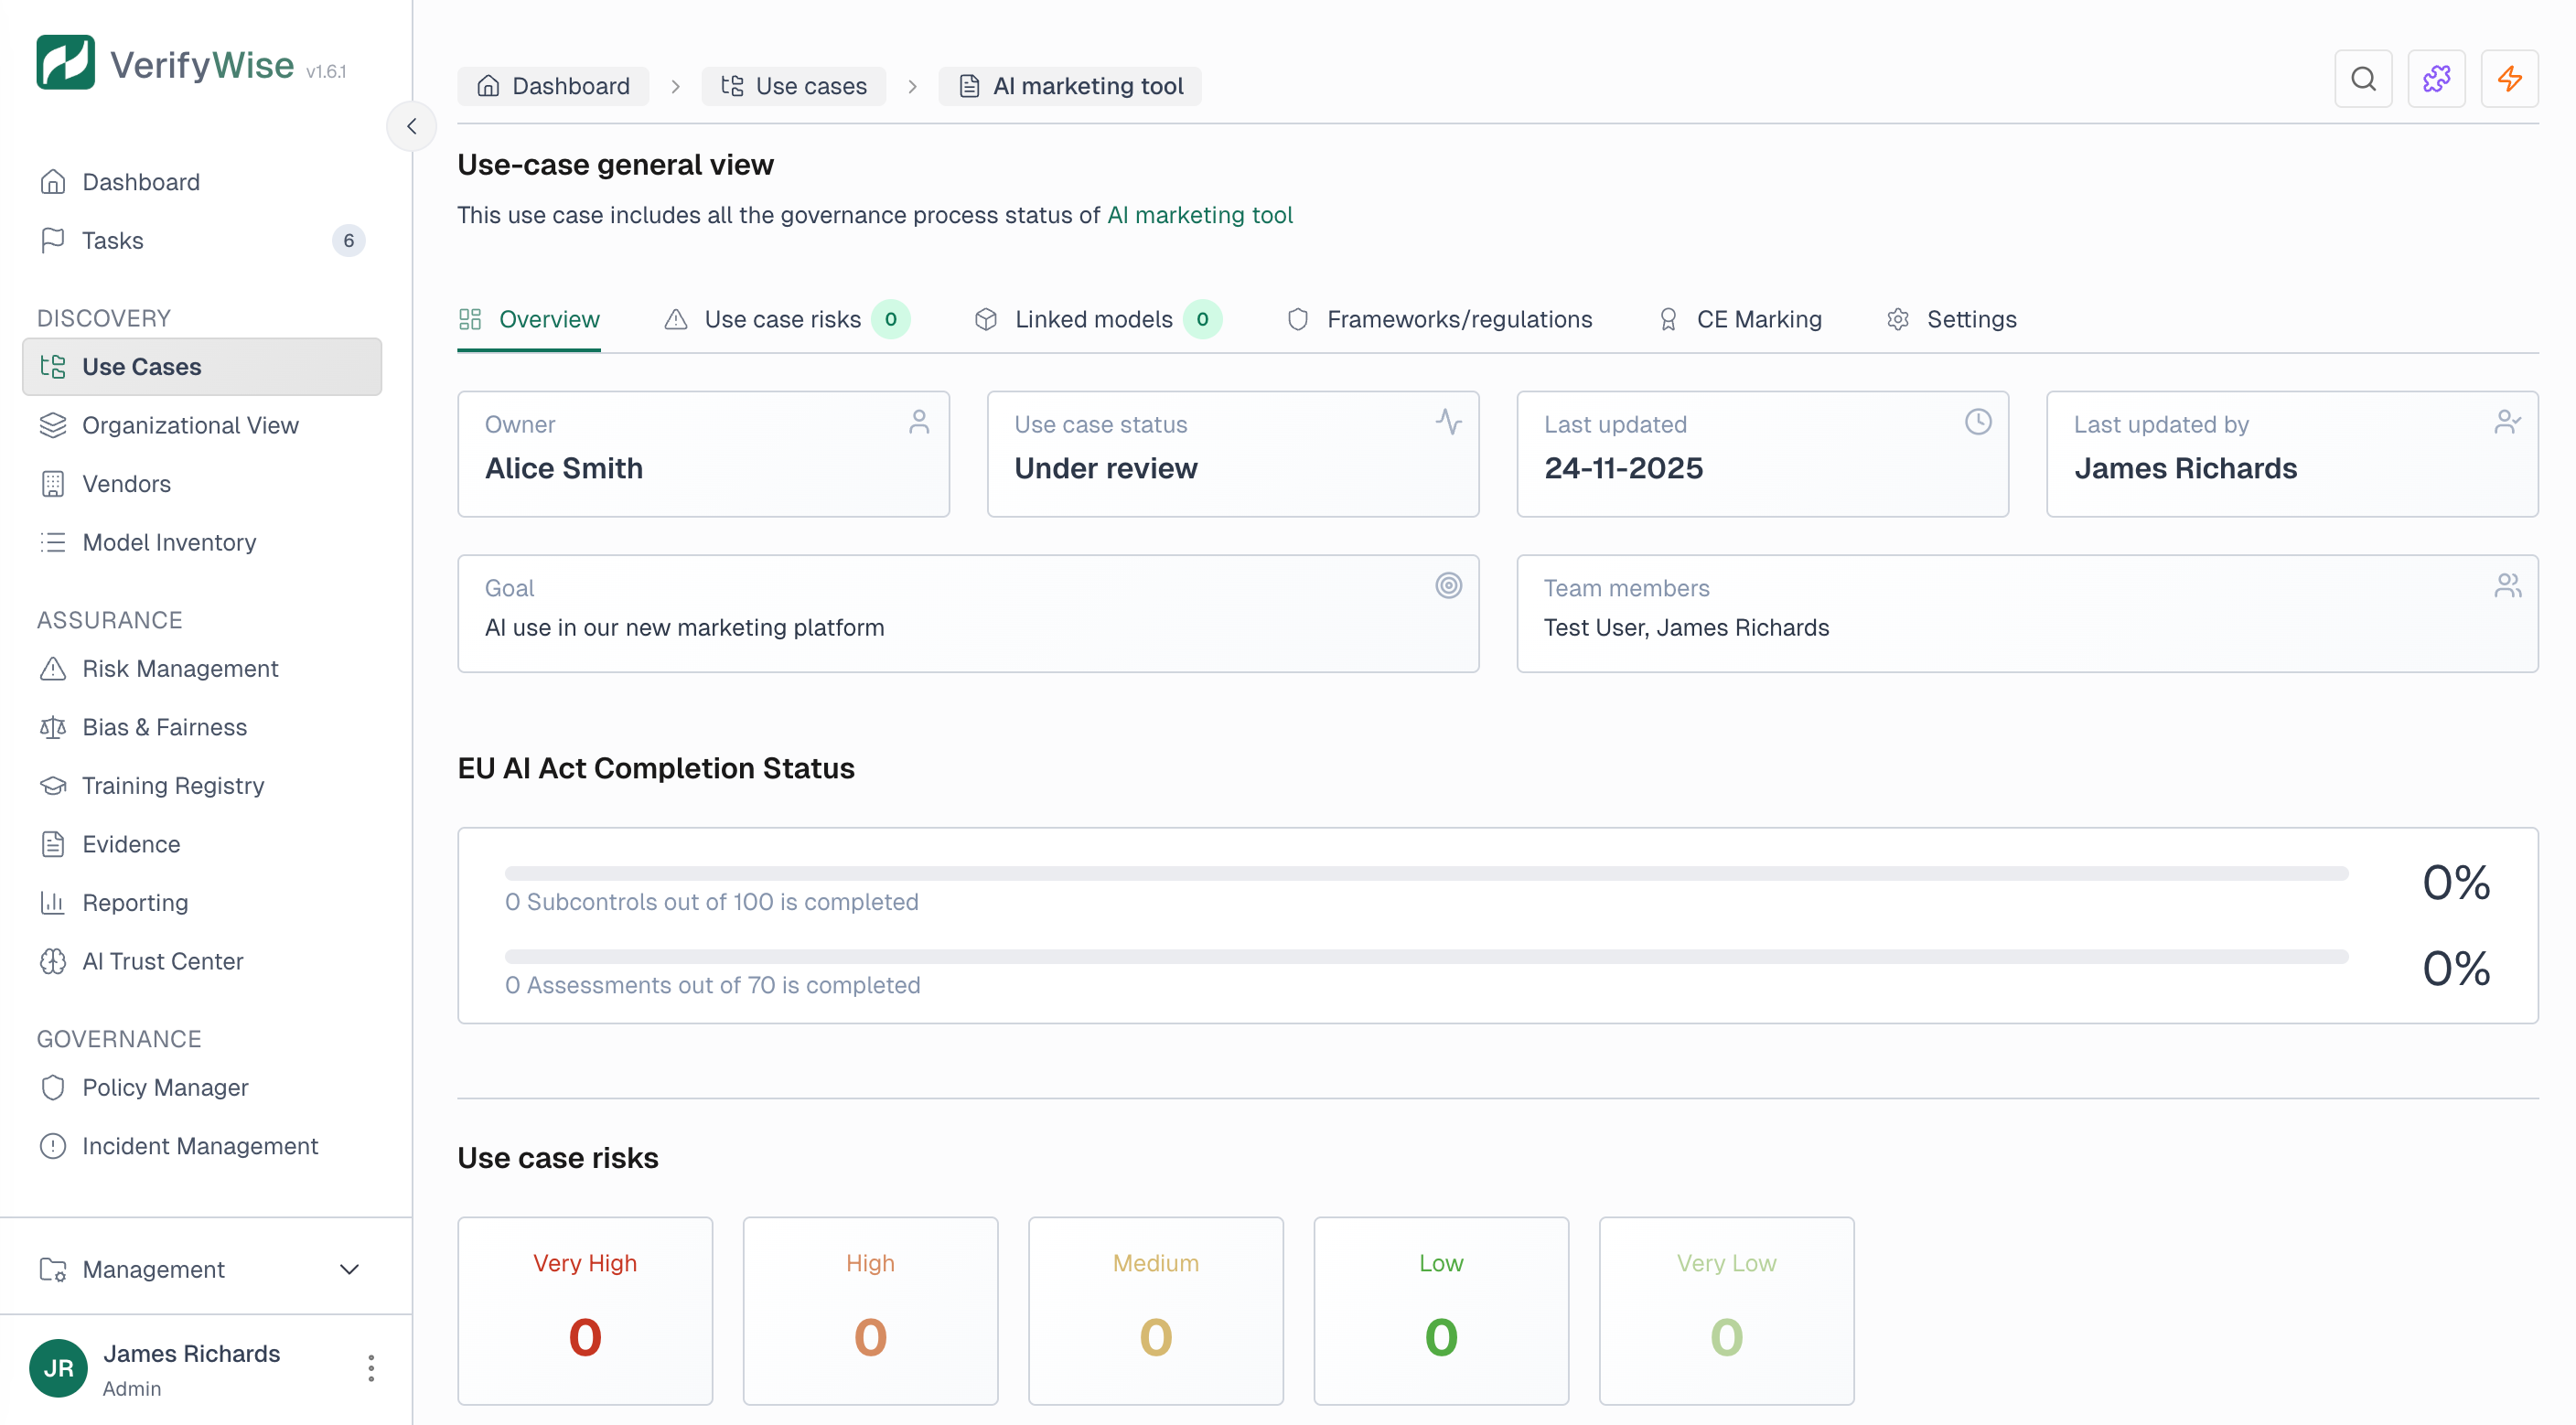This screenshot has height=1425, width=2576.
Task: Open the JR avatar profile menu
Action: tap(57, 1368)
